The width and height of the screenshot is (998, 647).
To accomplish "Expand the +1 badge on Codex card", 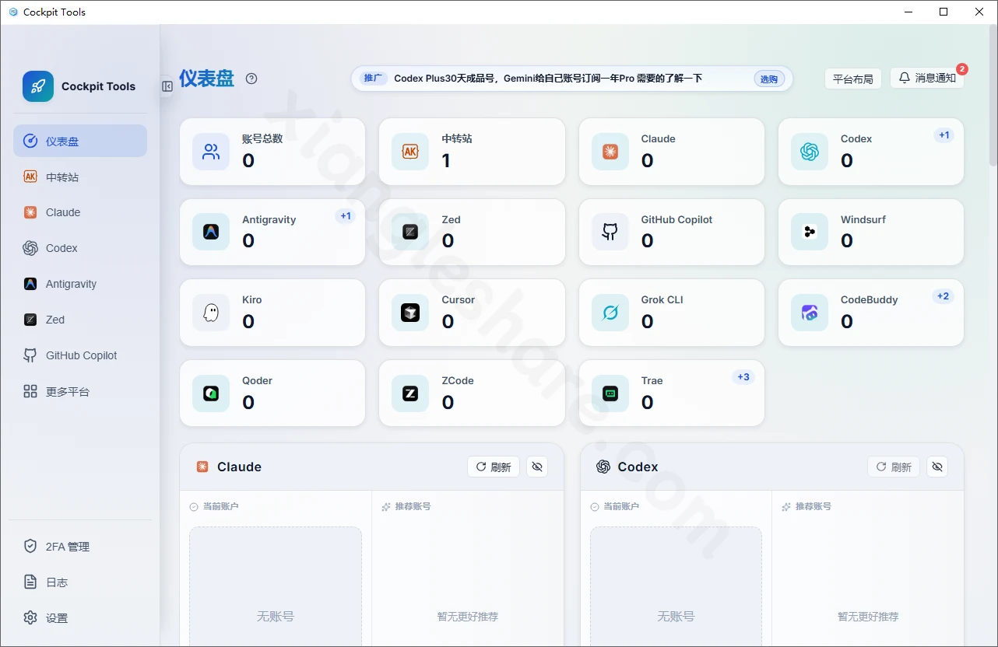I will click(944, 135).
